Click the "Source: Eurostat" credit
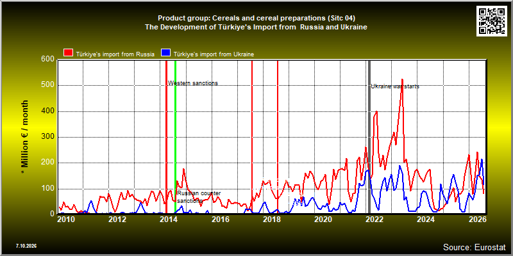Image resolution: width=513 pixels, height=256 pixels. 475,247
